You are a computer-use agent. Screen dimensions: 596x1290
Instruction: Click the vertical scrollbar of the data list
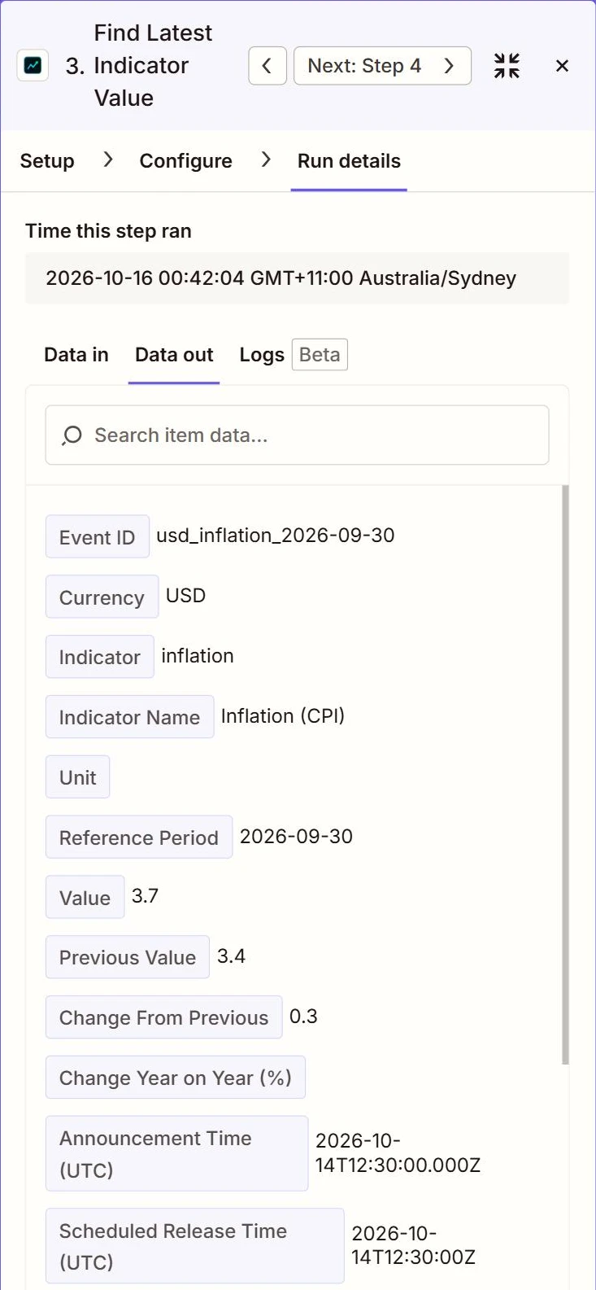565,774
